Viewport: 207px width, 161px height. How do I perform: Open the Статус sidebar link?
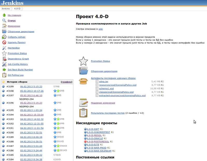pos(12,21)
